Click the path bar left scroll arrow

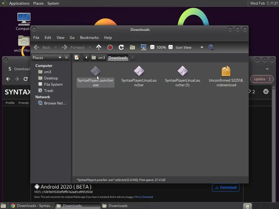pyautogui.click(x=86, y=58)
